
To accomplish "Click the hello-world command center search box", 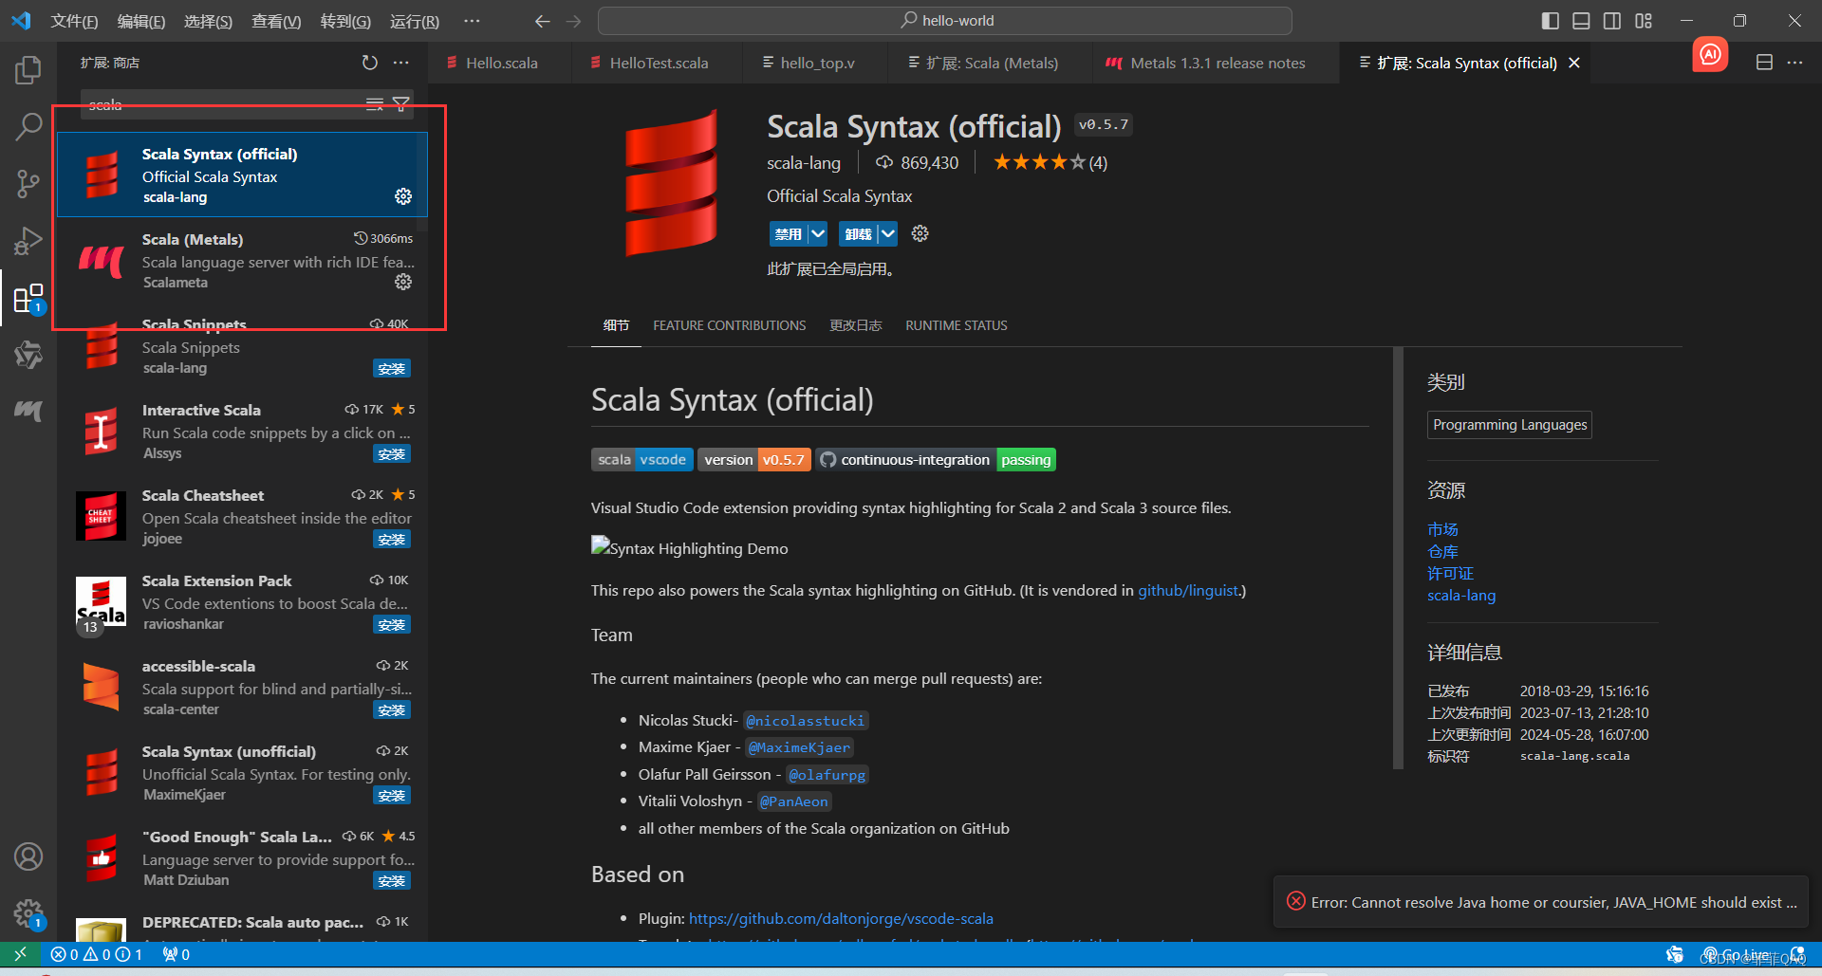I will pos(945,21).
